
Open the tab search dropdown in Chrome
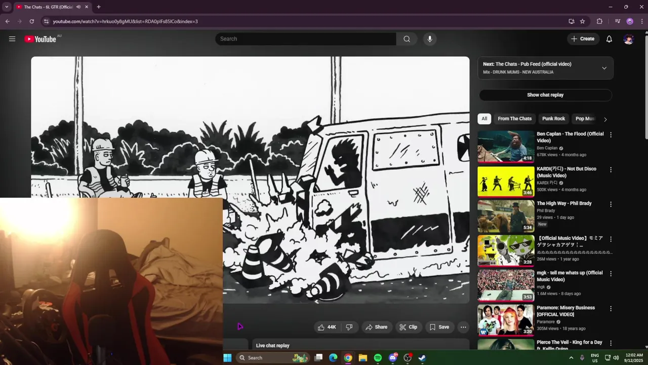tap(7, 7)
